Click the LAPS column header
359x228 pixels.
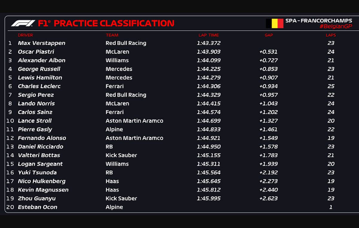point(331,35)
